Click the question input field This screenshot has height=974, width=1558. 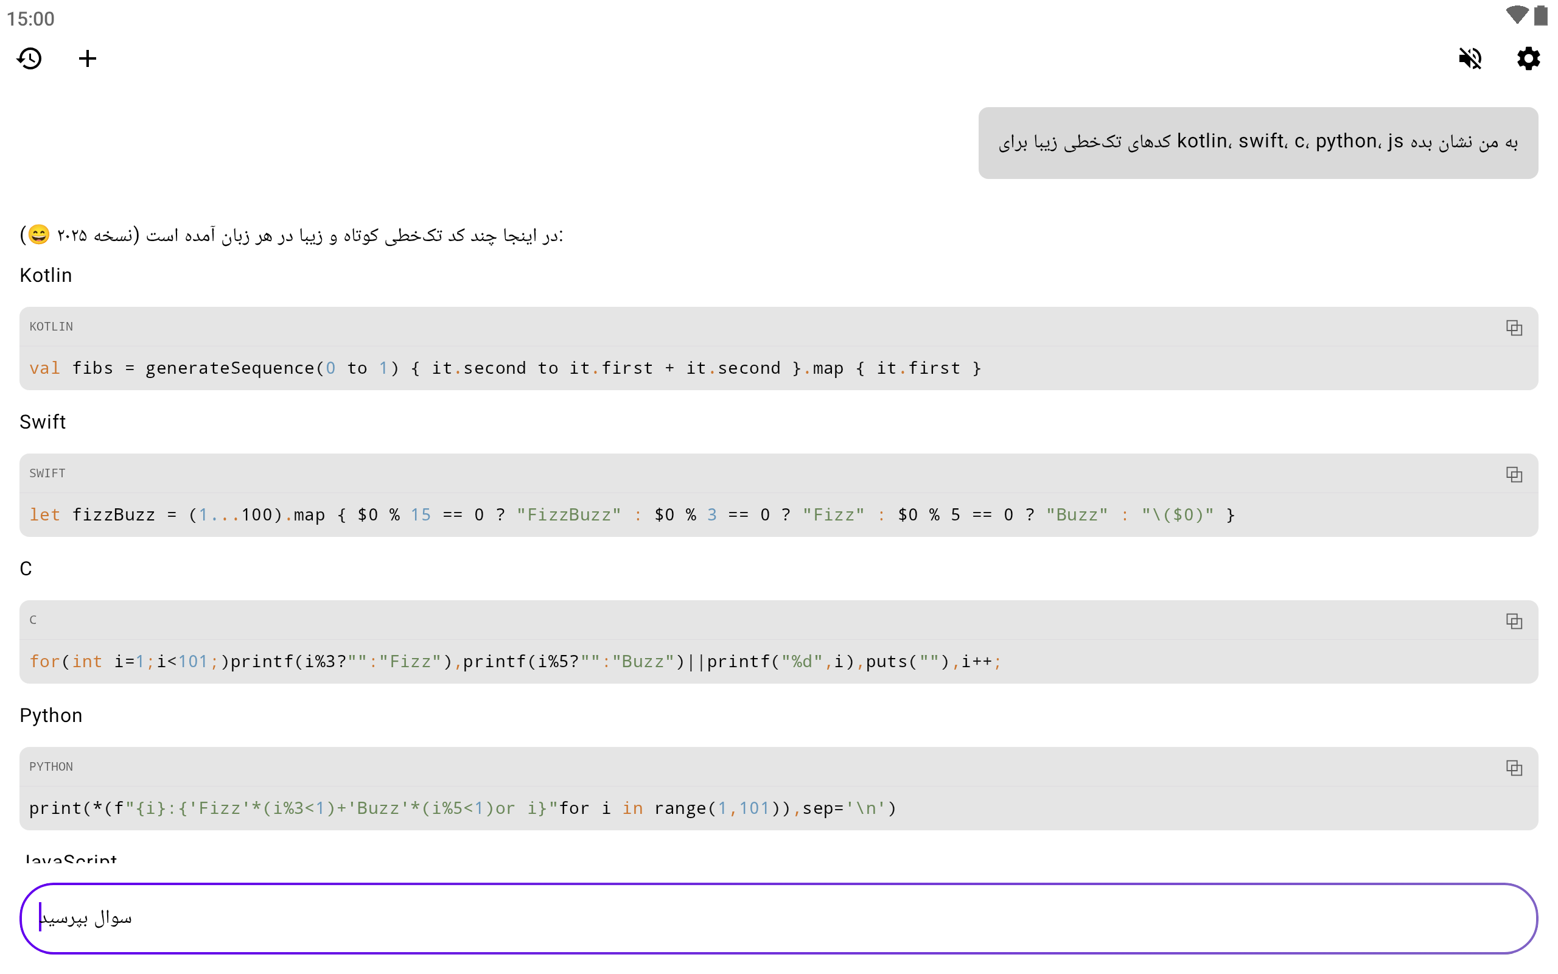(778, 918)
